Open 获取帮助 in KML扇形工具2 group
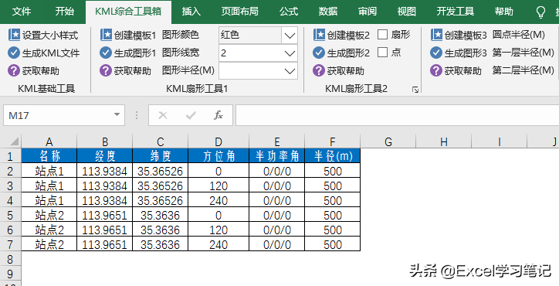 (338, 70)
